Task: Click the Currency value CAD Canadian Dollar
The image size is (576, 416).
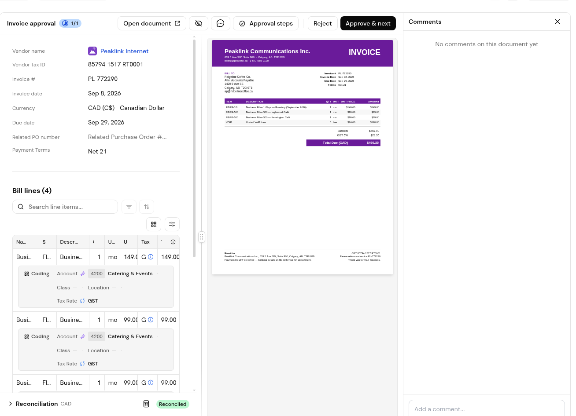Action: (126, 108)
